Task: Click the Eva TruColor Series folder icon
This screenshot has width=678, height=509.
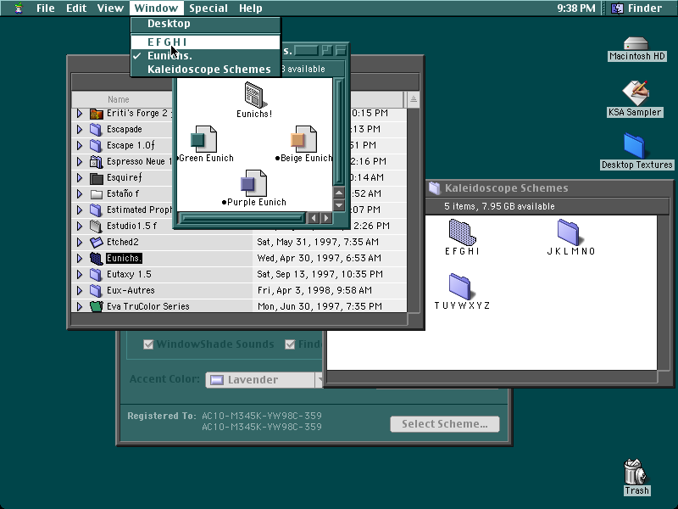Action: [96, 306]
